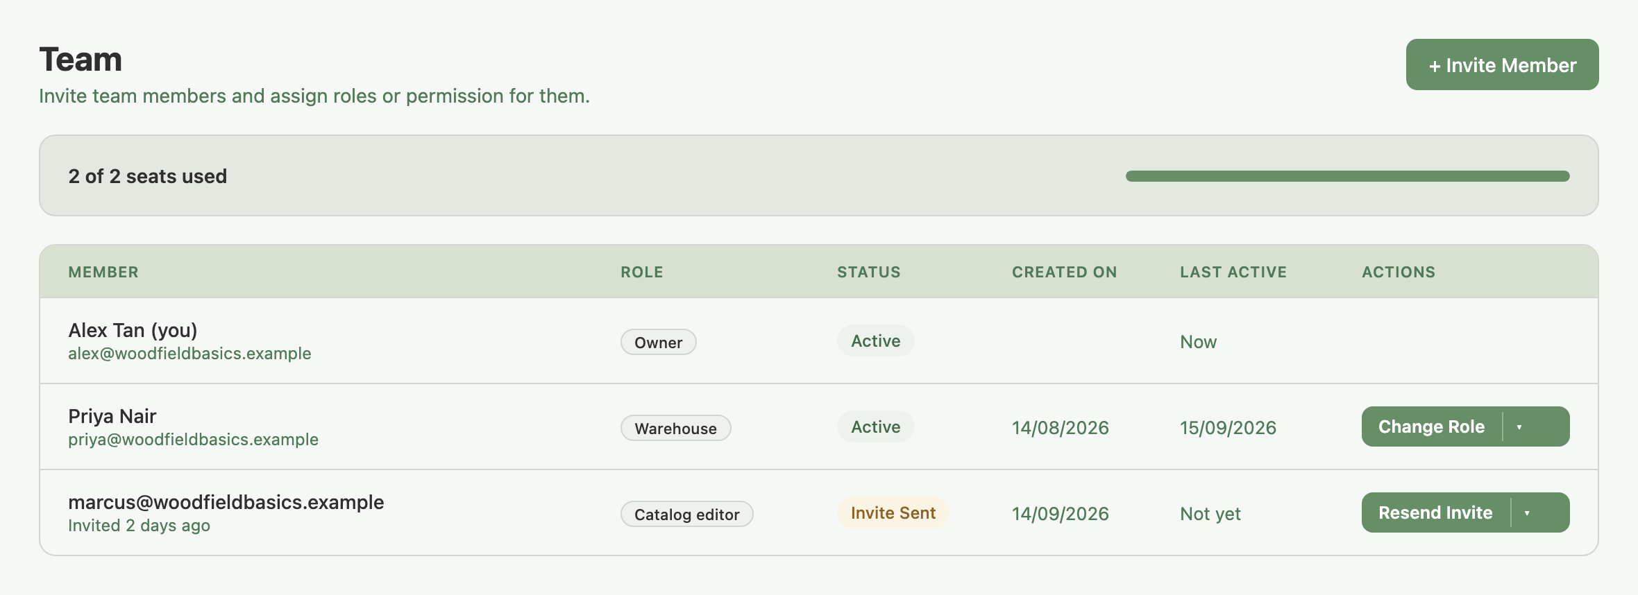
Task: Click created date 14/09/2026
Action: coord(1061,514)
